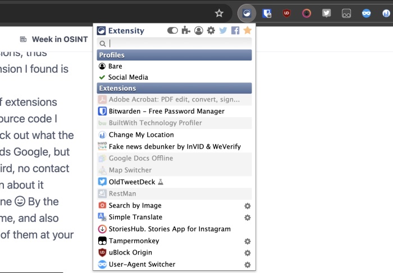
Task: Toggle StoriesHub. Stories App for Instagram
Action: tap(175, 229)
